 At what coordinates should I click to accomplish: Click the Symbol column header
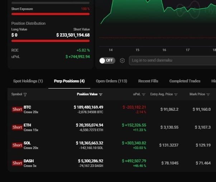[x=17, y=94]
